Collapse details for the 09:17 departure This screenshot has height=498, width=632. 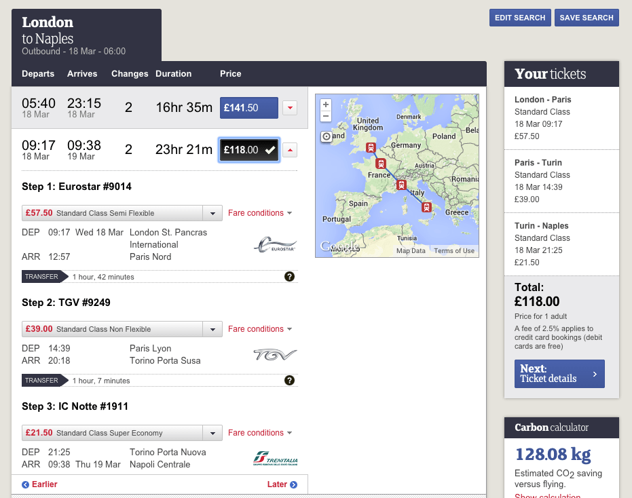click(x=290, y=150)
